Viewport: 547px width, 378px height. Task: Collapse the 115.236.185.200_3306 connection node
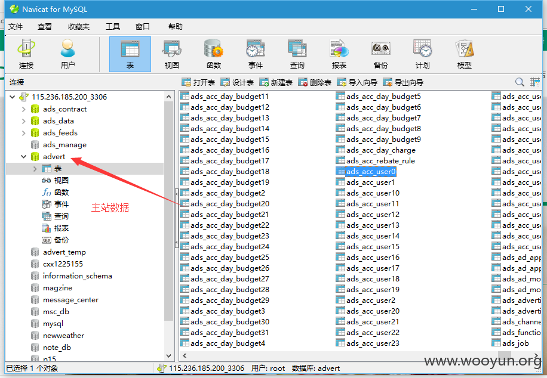(13, 97)
